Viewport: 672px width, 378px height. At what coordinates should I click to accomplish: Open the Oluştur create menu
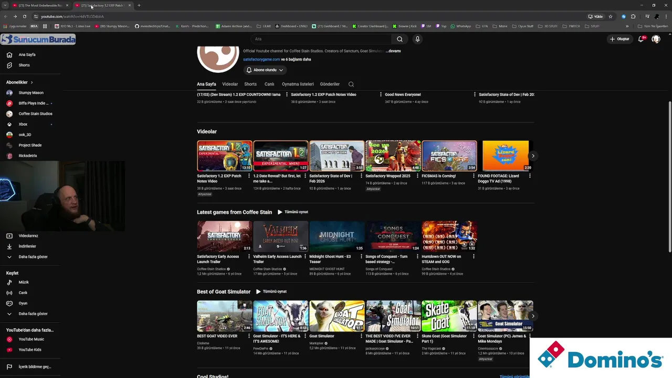[x=619, y=39]
